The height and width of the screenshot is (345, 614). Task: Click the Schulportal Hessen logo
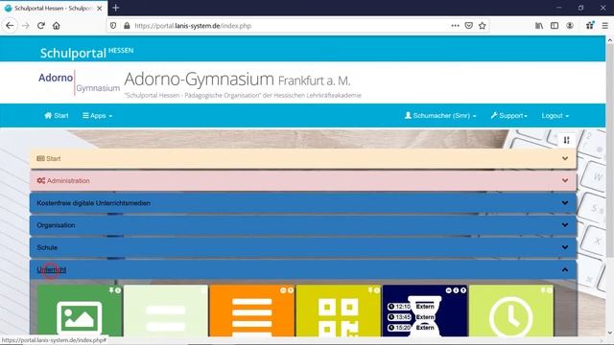pyautogui.click(x=86, y=53)
